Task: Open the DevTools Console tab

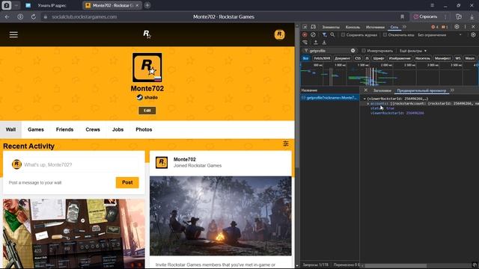Action: 353,27
